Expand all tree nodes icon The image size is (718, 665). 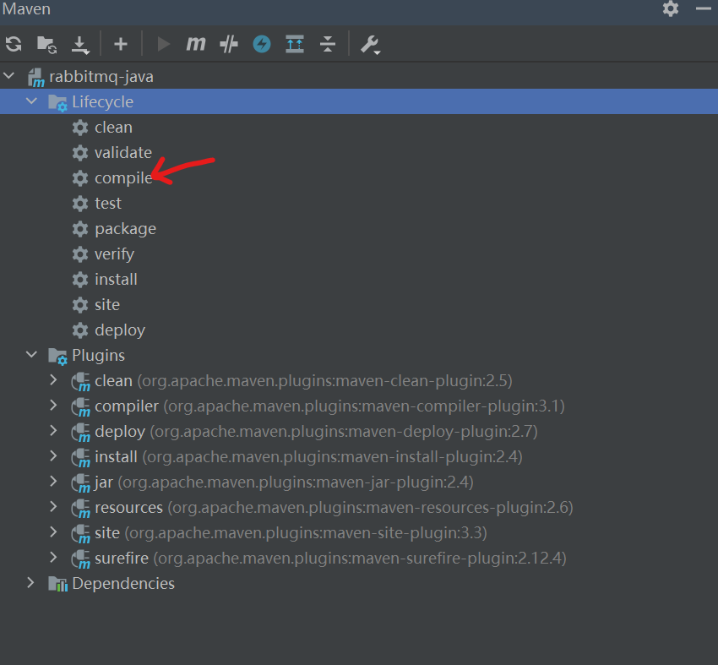tap(295, 45)
